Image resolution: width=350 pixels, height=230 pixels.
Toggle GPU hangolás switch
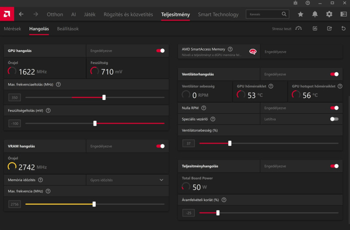click(161, 51)
